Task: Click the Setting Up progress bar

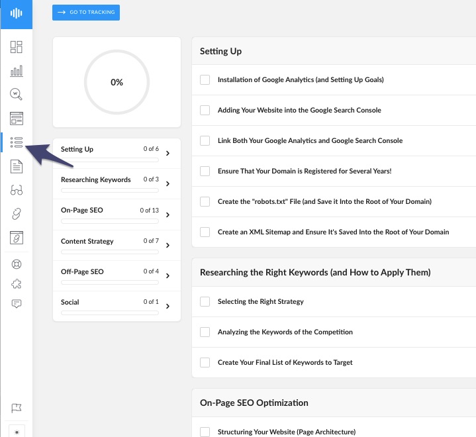Action: click(110, 160)
